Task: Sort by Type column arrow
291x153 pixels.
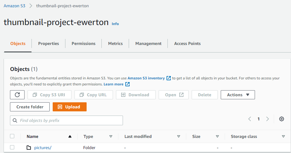Action: tap(111, 136)
